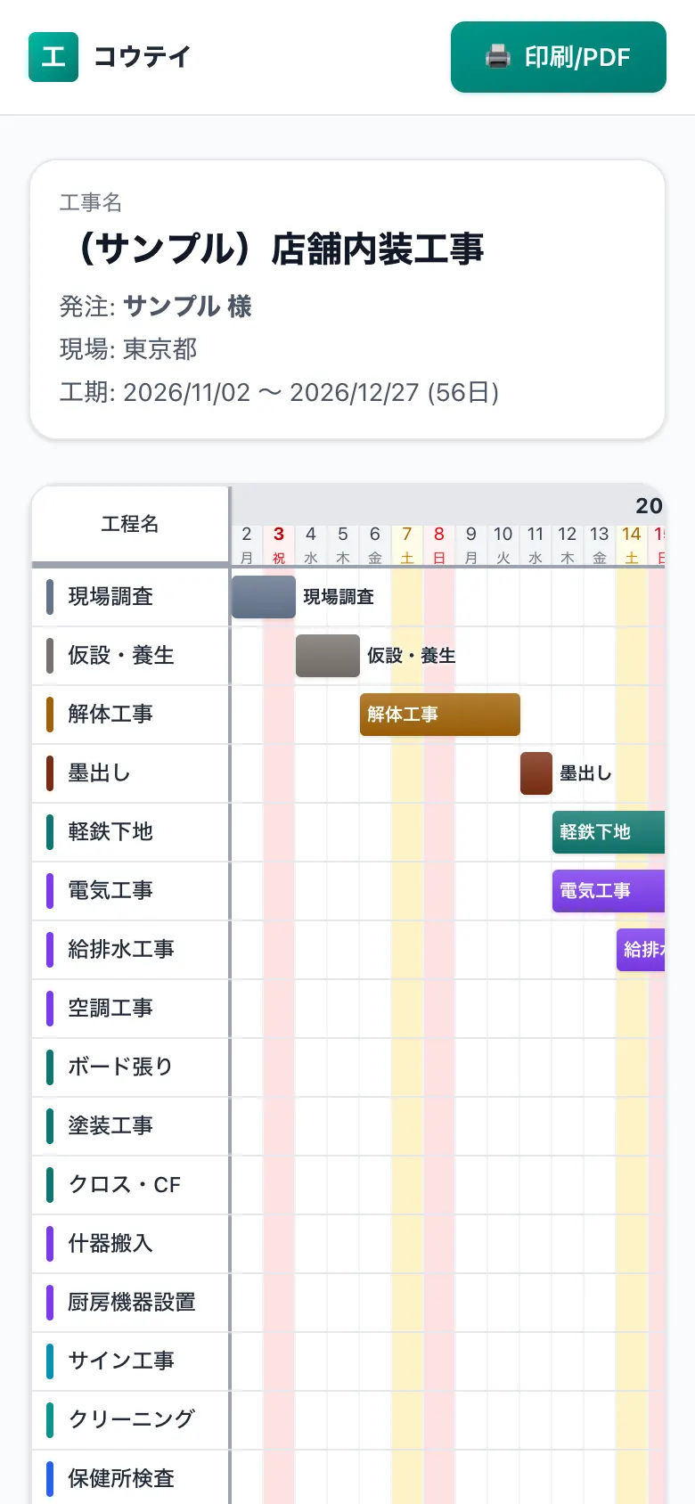Select the 給排水 purple gantt bar

point(641,950)
